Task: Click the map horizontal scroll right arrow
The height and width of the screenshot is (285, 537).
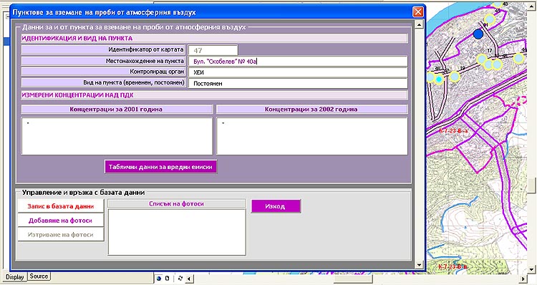Action: 523,279
